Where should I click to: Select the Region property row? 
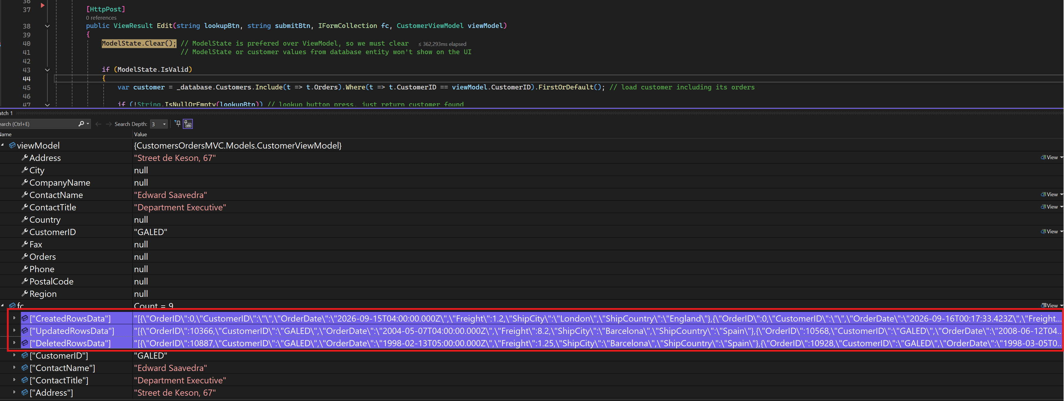(532, 294)
